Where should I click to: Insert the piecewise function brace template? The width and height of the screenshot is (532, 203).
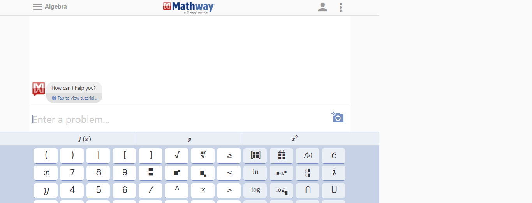point(307,173)
